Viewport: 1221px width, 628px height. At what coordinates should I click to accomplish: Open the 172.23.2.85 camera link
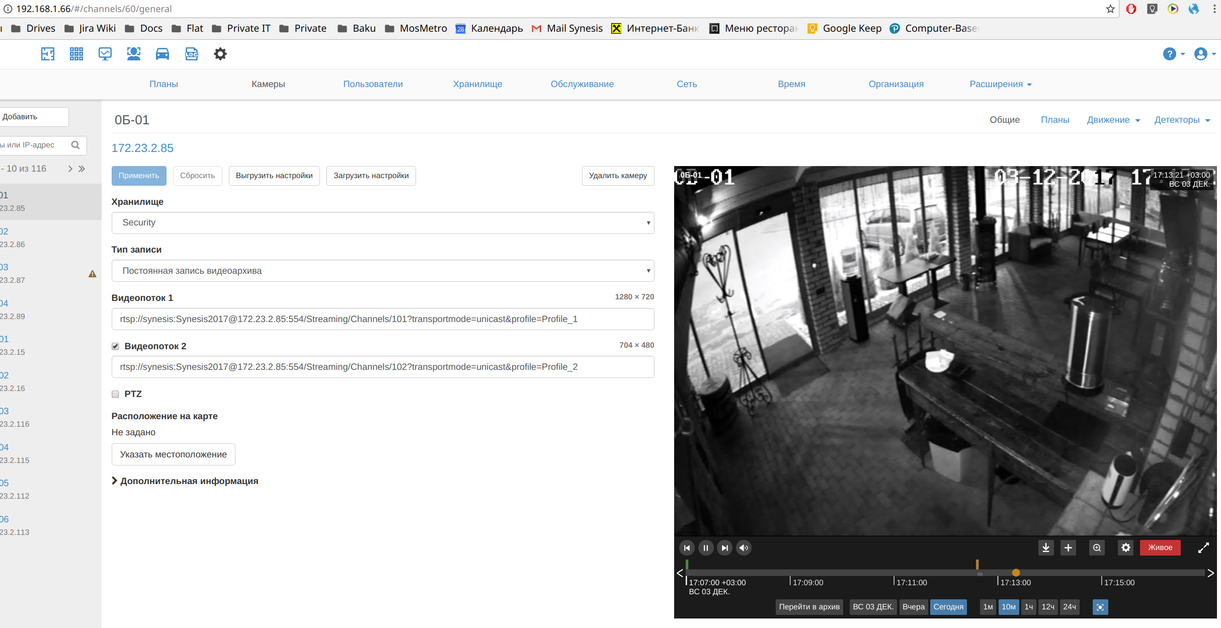[x=142, y=148]
